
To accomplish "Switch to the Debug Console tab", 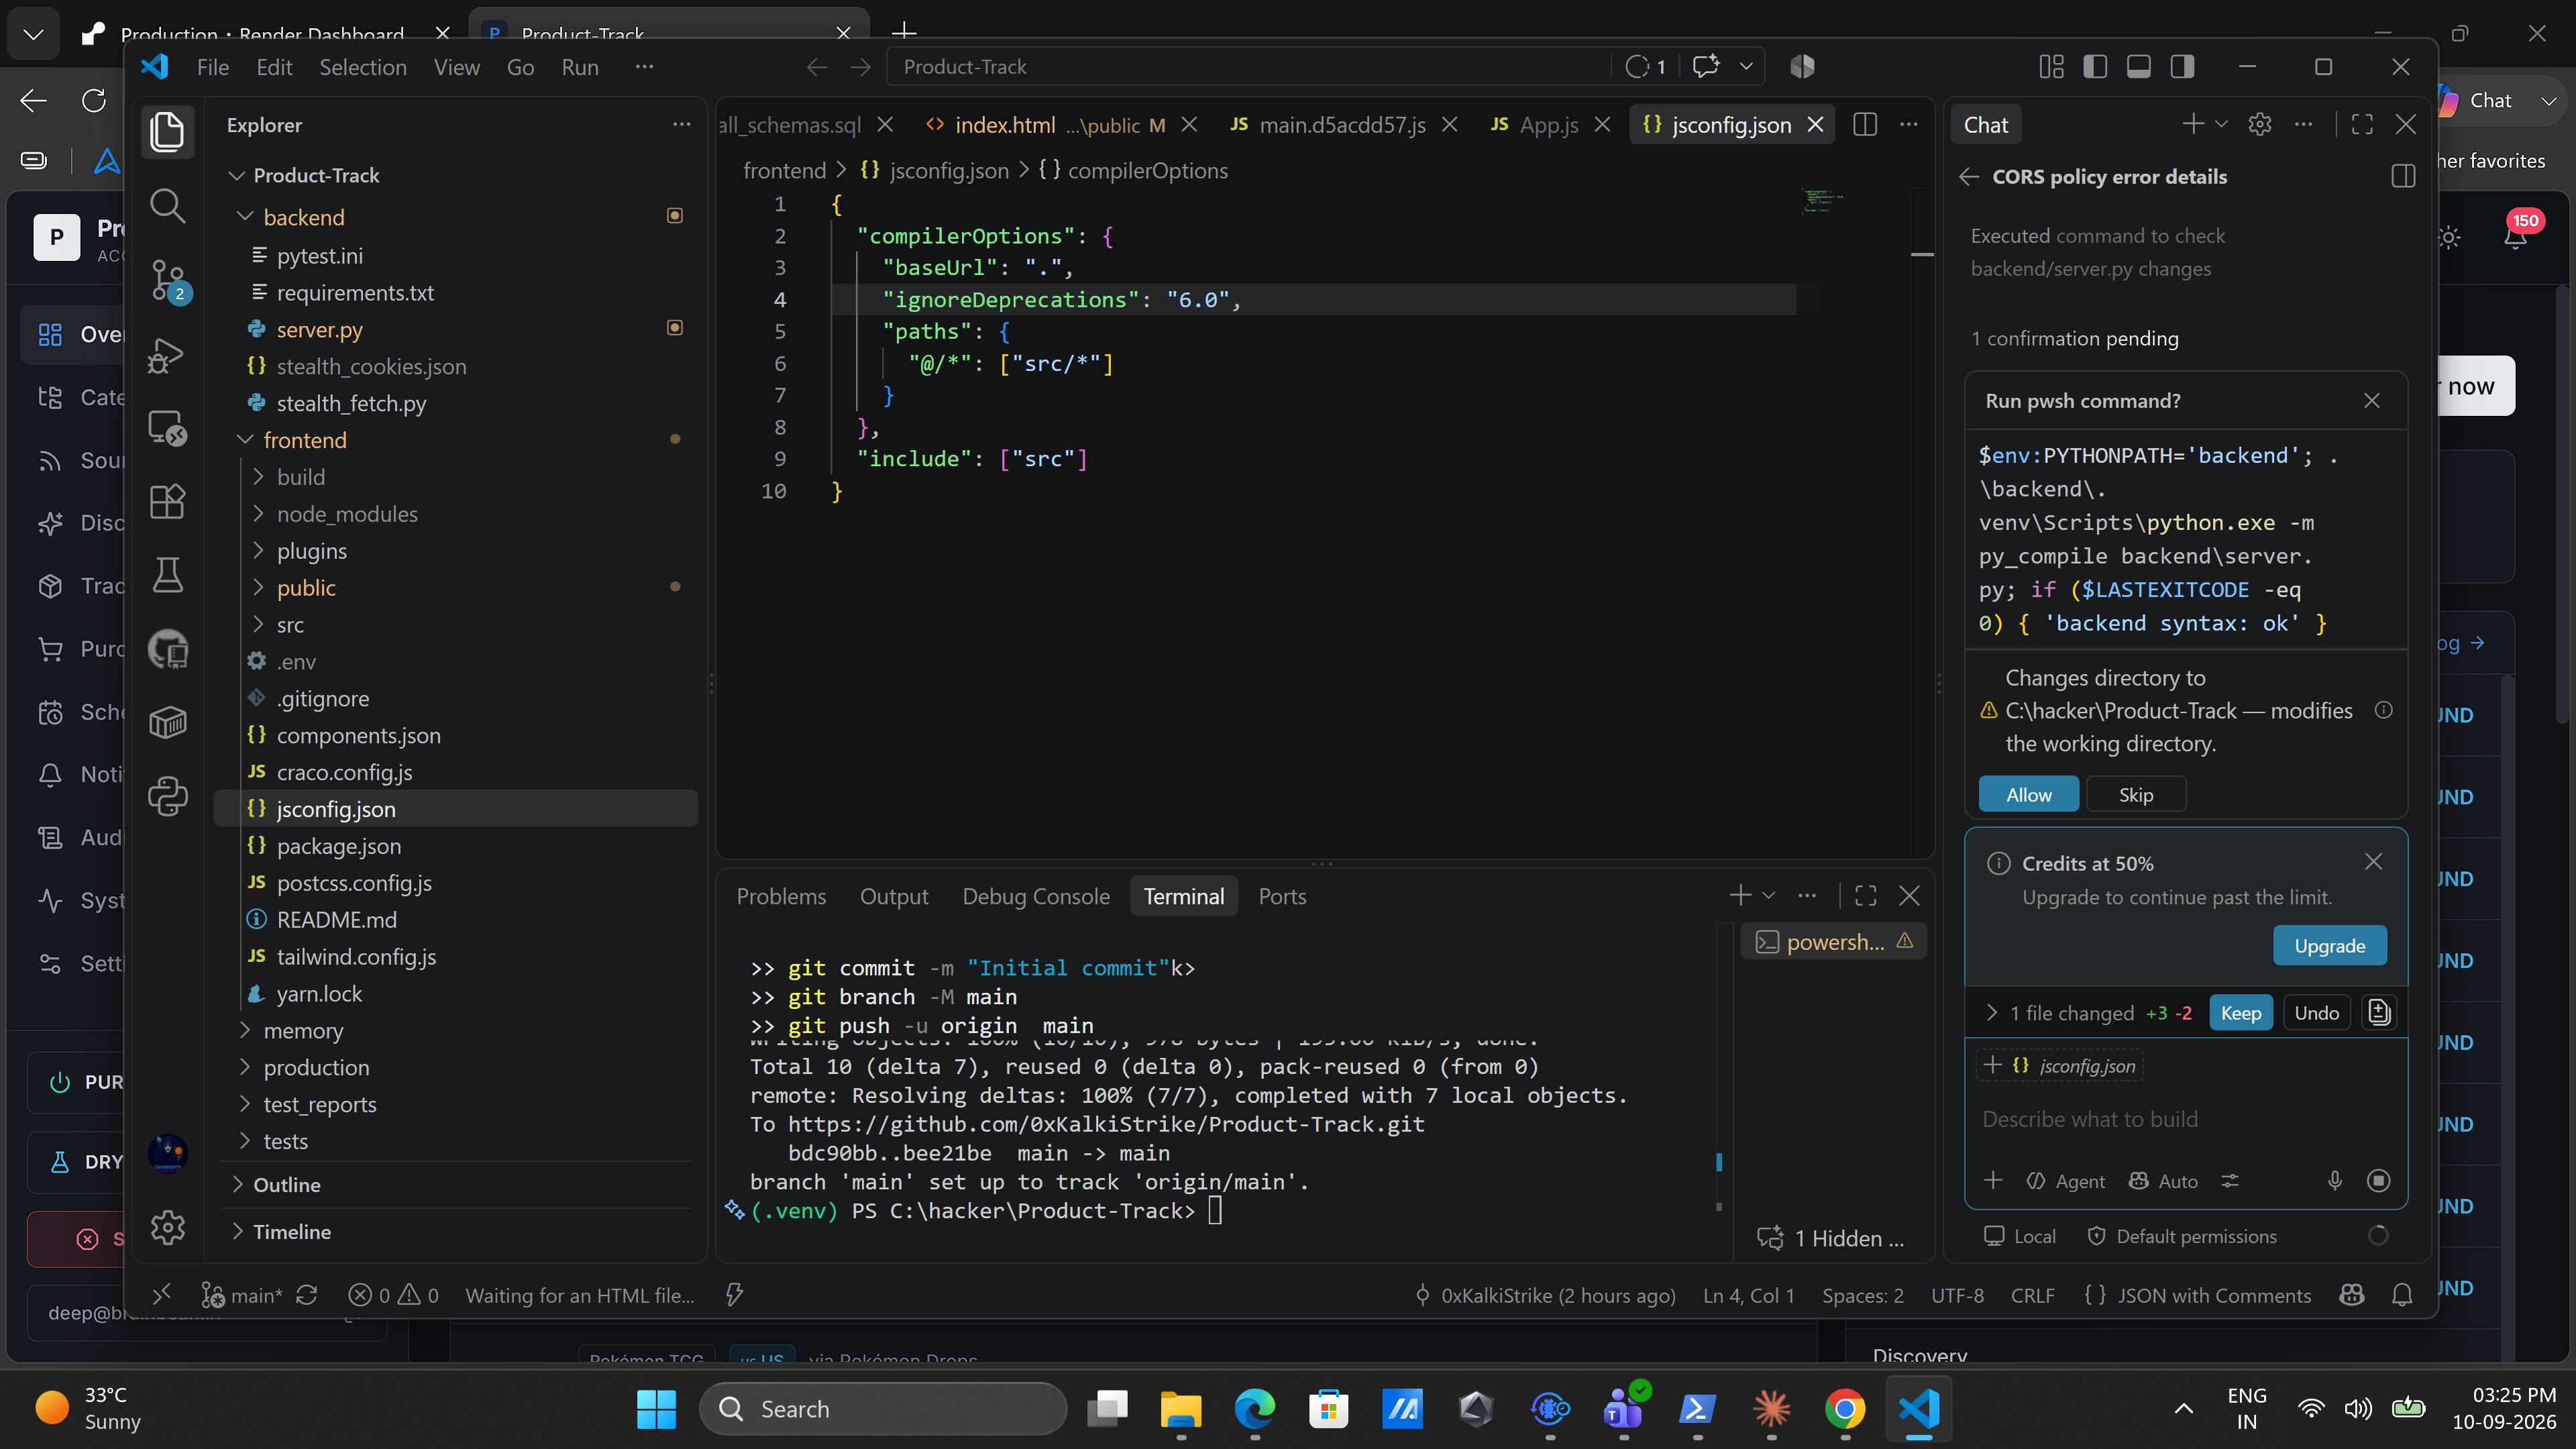I will tap(1036, 897).
